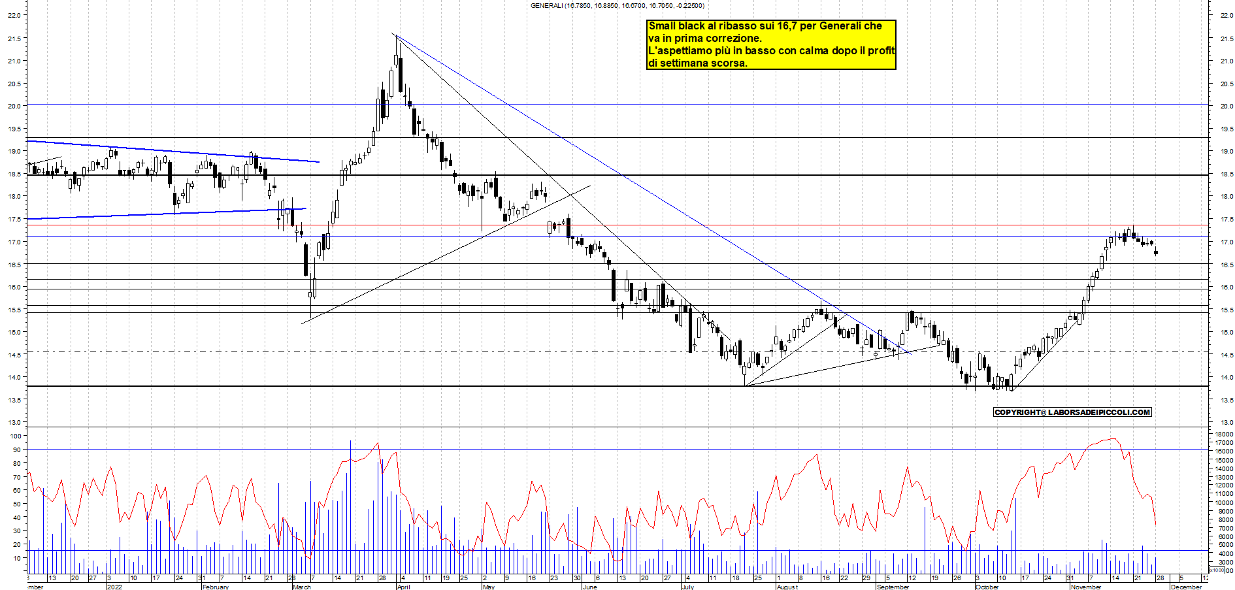1235x590 pixels.
Task: Click the '100' oscillator scale label
Action: (x=16, y=436)
